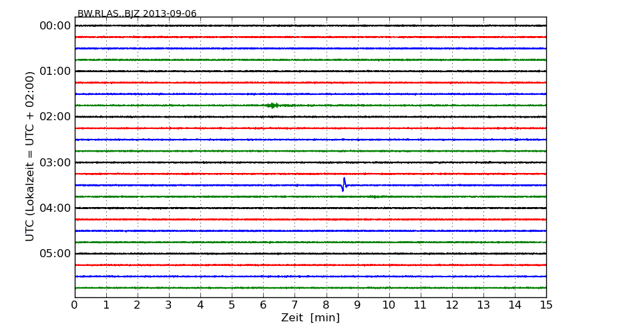Click the green signal burst near 6.3 minutes
621x330 pixels.
pyautogui.click(x=272, y=106)
